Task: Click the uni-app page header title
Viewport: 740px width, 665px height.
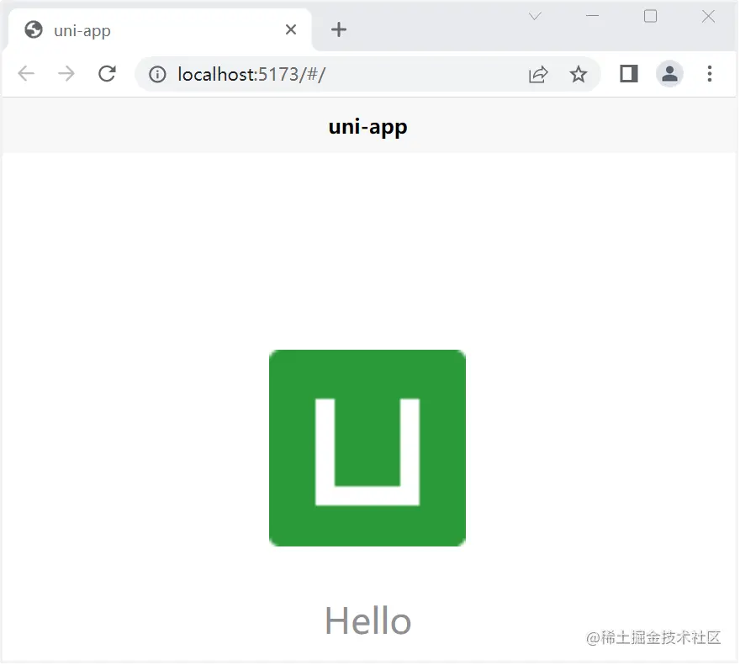Action: 367,126
